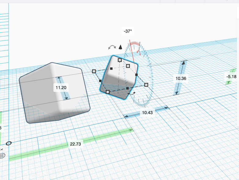
Task: Click the white corner handle left of the selected cube
Action: [94, 71]
